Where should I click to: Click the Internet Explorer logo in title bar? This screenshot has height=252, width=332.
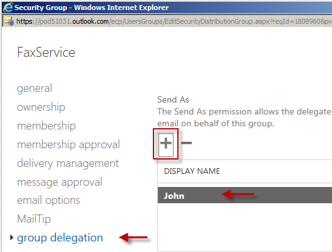(8, 8)
